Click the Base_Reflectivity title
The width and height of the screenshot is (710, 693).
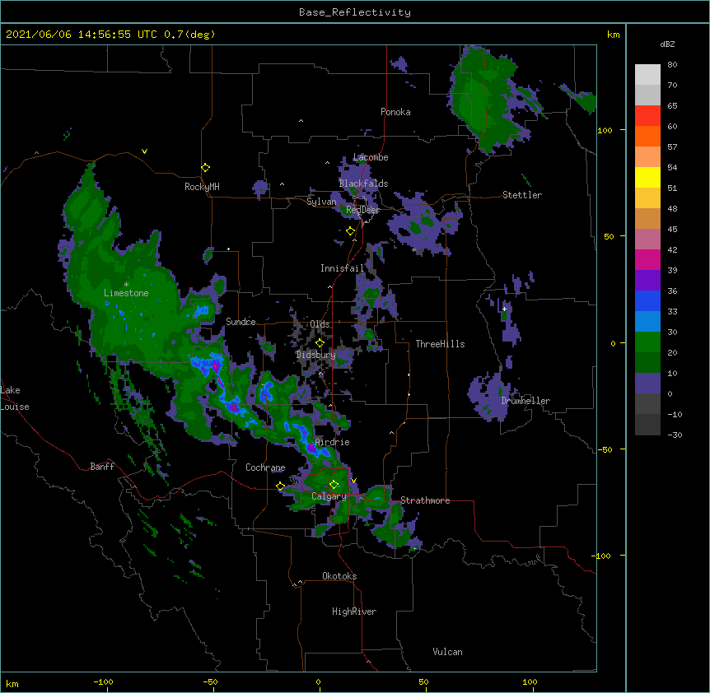coord(355,12)
